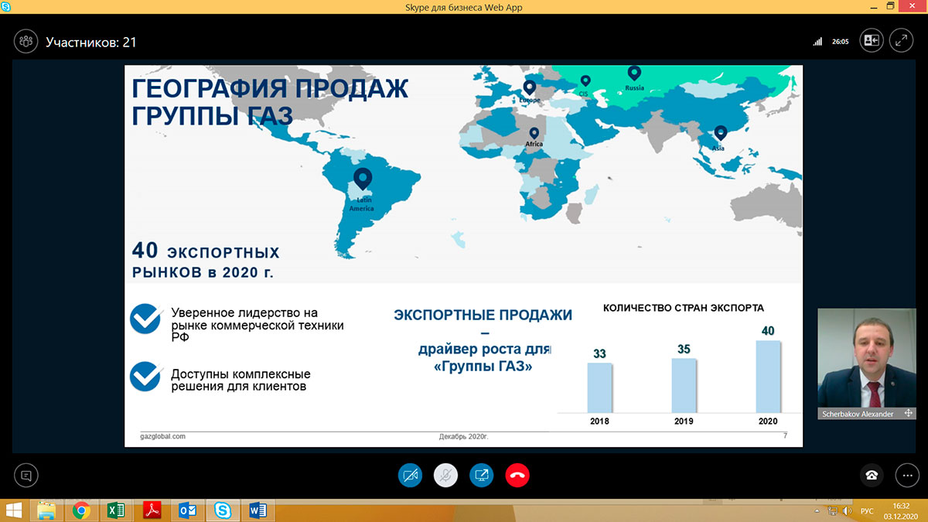
Task: Click the 'КОЛИЧЕСТВО СТРАН ЭКСПОРТА' chart title
Action: [684, 309]
